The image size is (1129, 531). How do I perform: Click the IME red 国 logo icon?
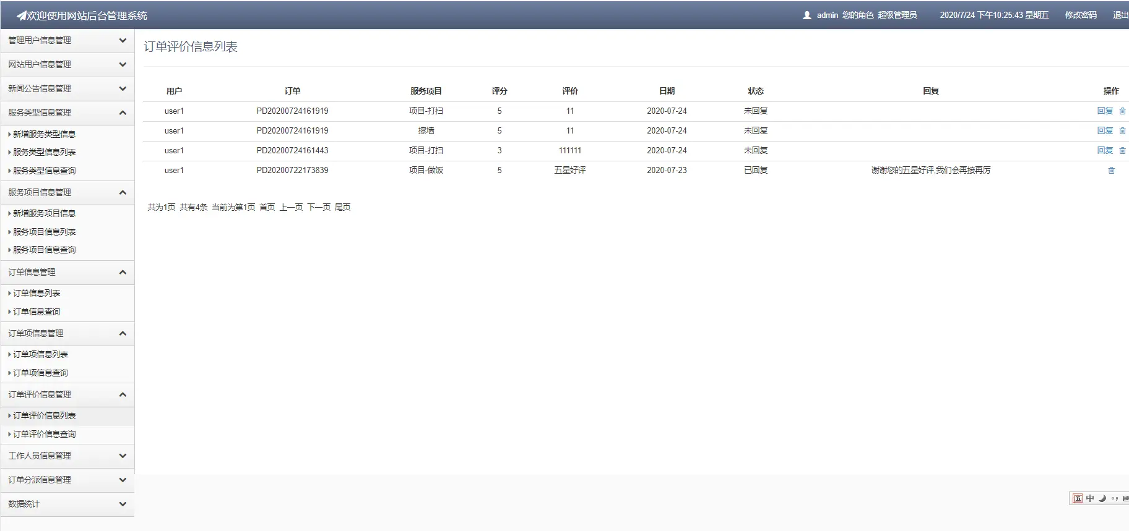[1078, 498]
